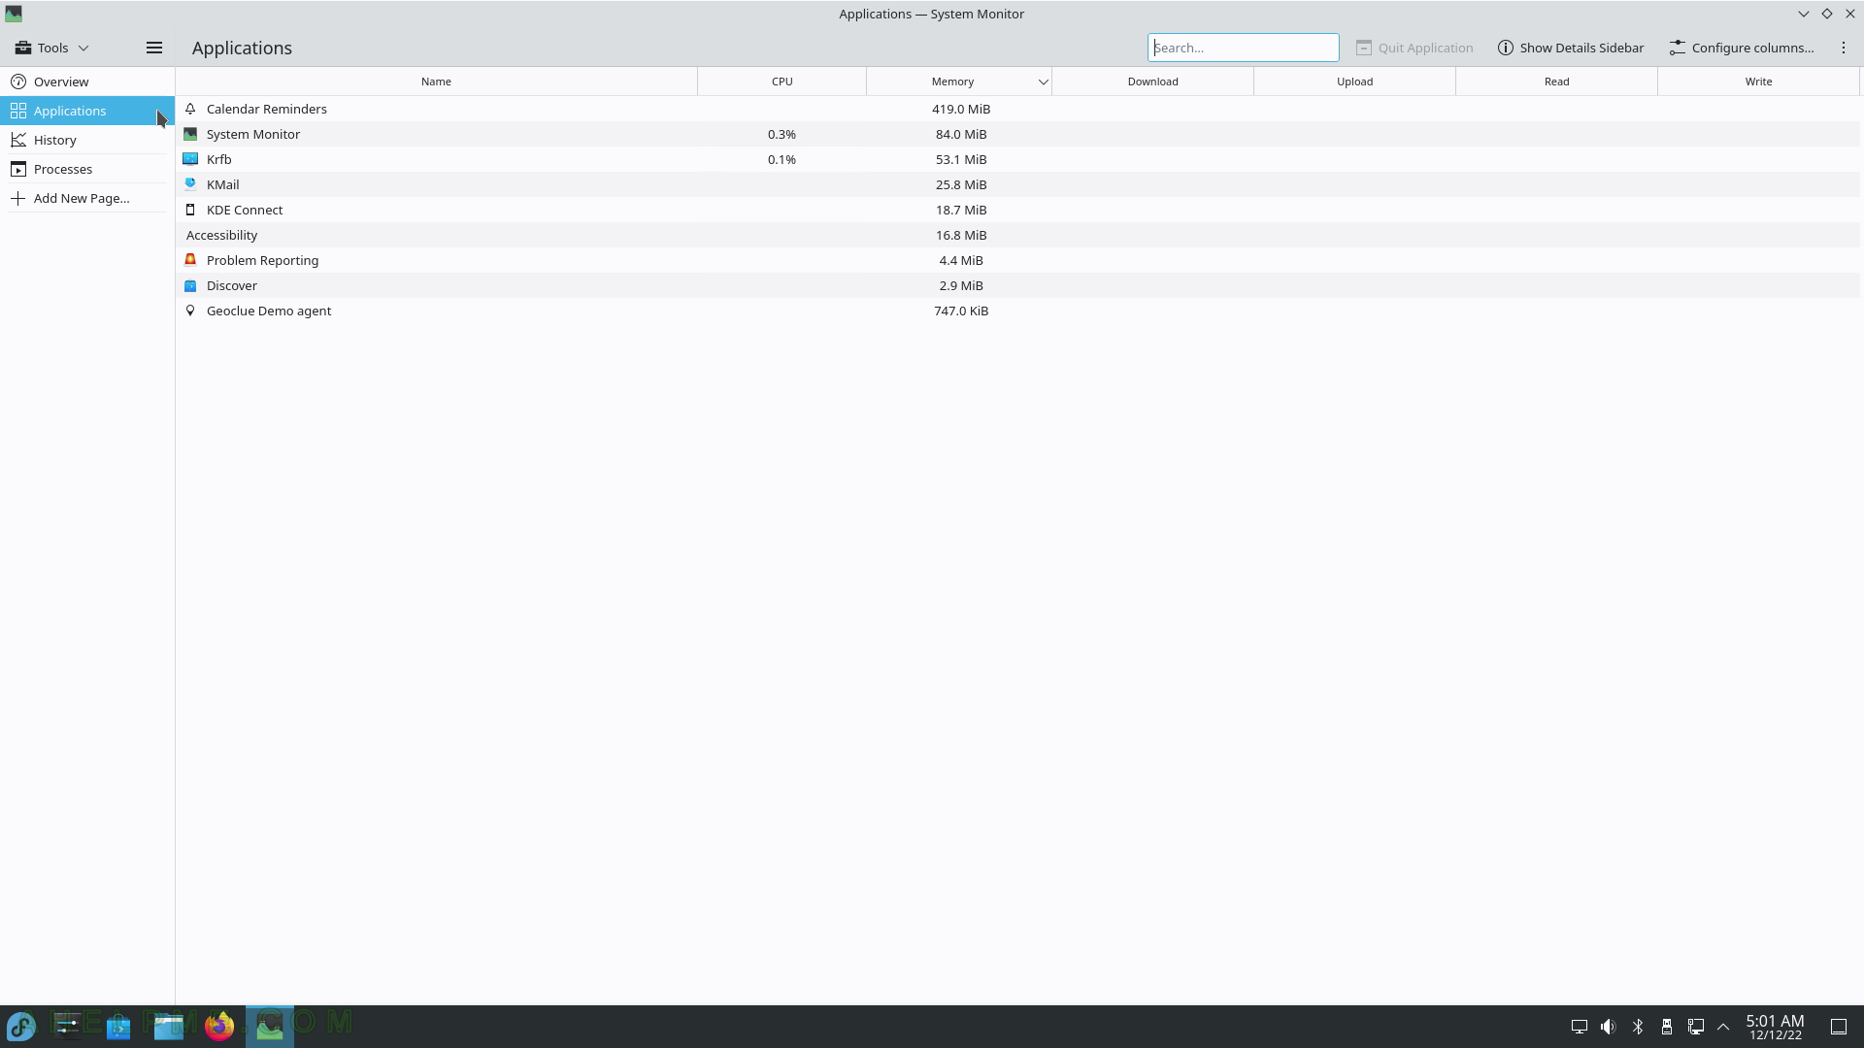Sort by the Read column header
This screenshot has height=1048, width=1864.
click(1556, 82)
